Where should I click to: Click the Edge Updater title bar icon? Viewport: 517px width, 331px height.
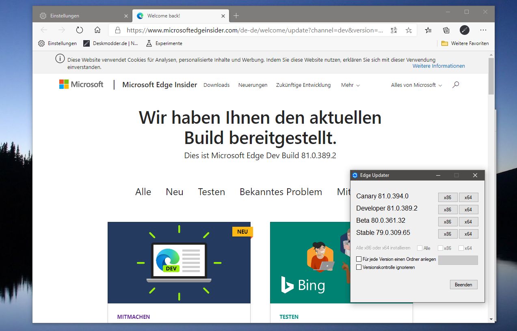(355, 175)
